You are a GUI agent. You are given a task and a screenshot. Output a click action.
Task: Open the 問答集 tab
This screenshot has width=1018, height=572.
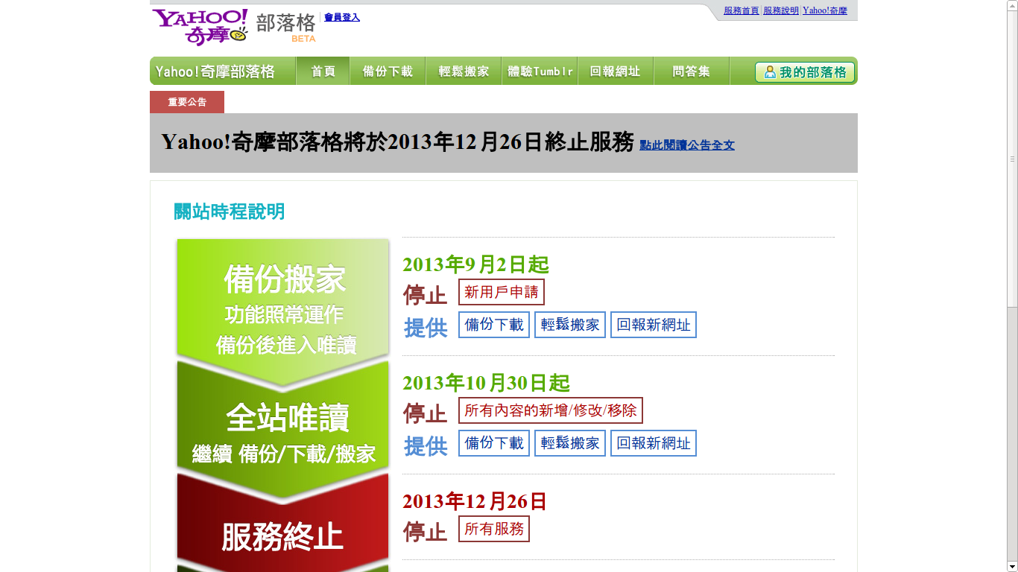coord(692,71)
